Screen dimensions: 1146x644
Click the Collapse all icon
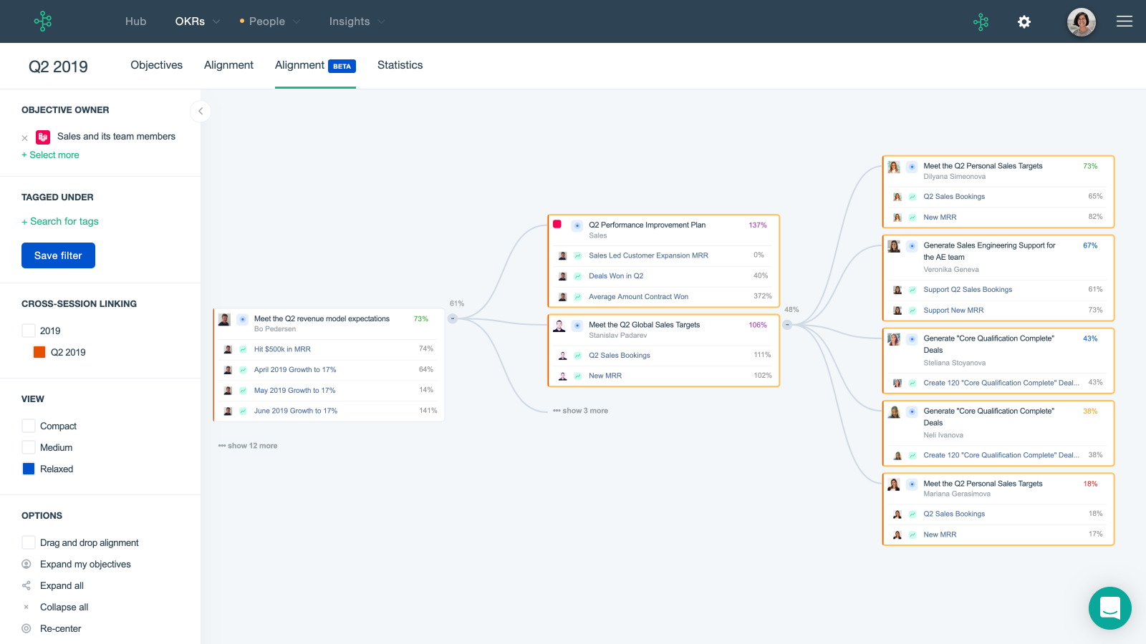[x=27, y=607]
